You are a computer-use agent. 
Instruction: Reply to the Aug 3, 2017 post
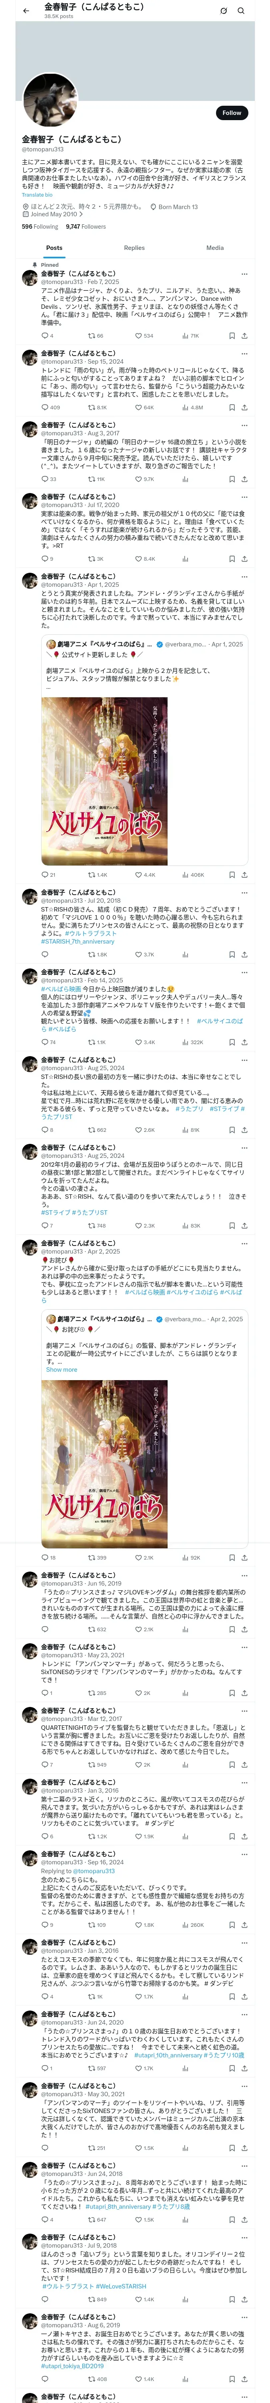[45, 479]
